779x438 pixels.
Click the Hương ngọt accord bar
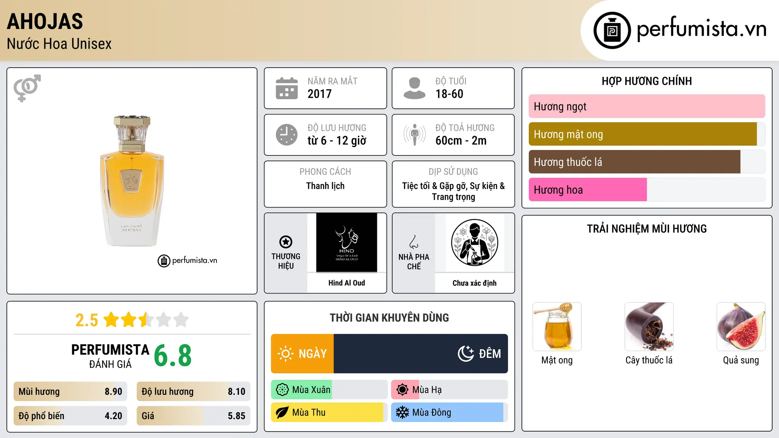pos(647,106)
